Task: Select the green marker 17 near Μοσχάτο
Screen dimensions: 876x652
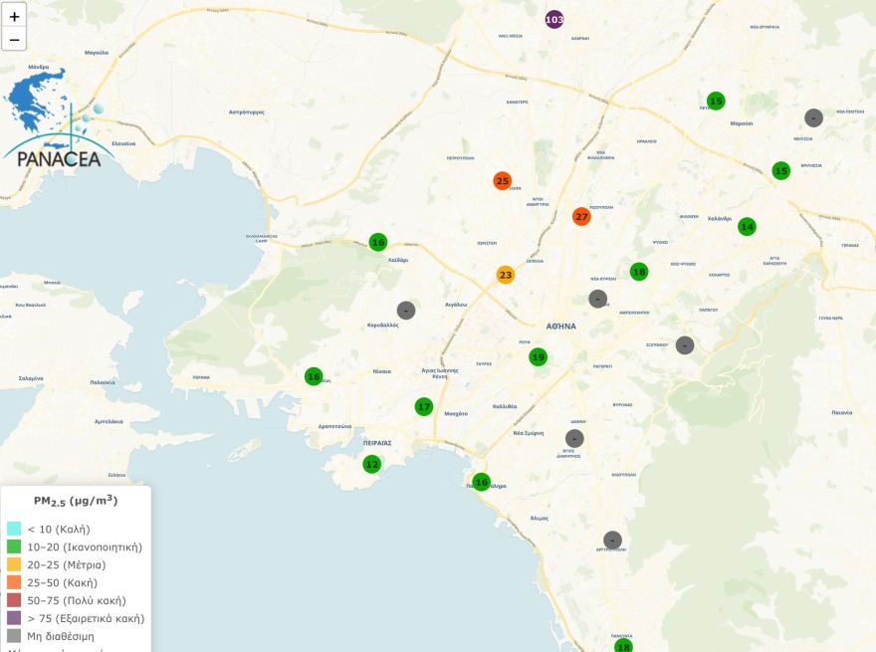Action: coord(423,405)
